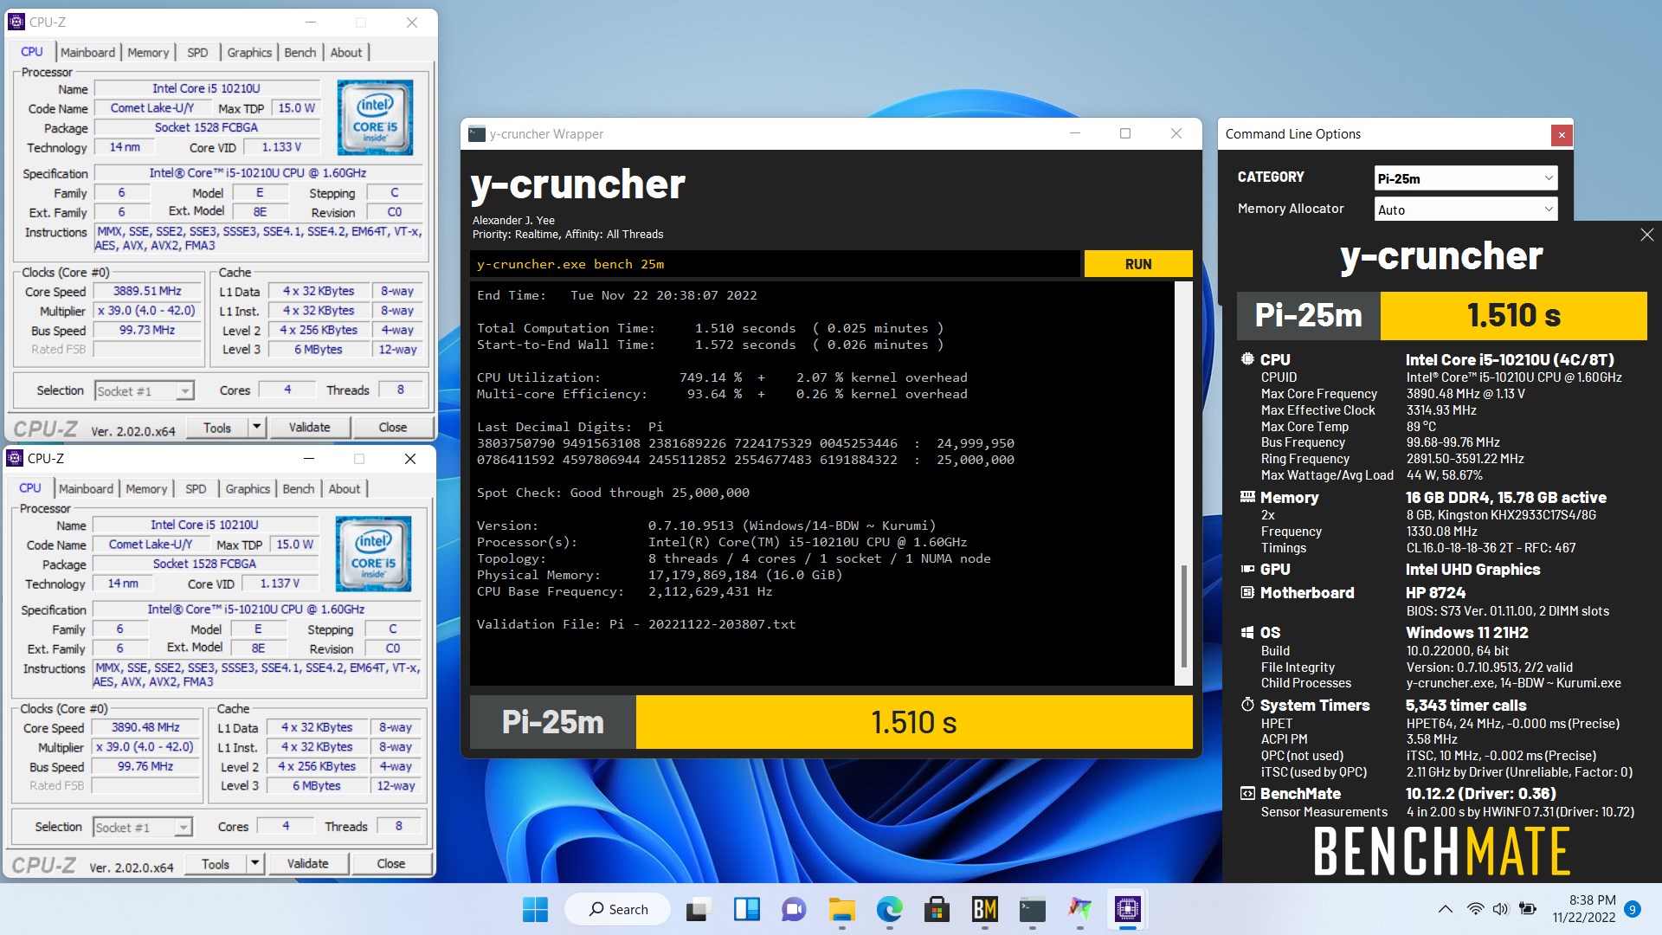Launch the Chat app from taskbar
Screen dimensions: 1662x935
[794, 909]
